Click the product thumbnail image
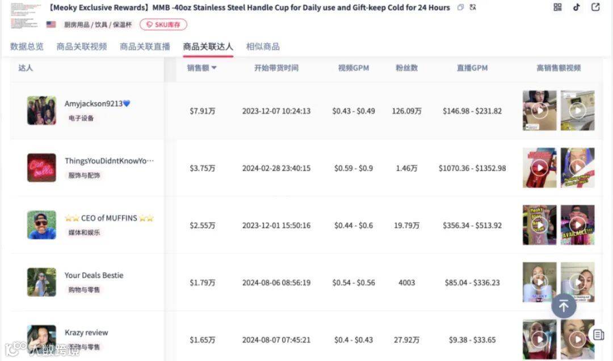This screenshot has width=613, height=361. point(25,16)
